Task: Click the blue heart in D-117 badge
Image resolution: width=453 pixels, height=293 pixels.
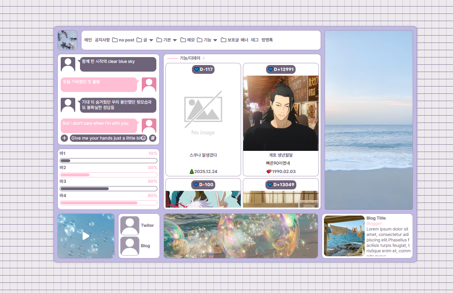Action: pos(196,69)
